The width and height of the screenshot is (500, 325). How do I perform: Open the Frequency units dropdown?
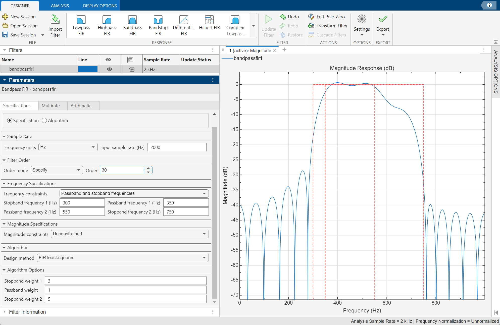(68, 147)
